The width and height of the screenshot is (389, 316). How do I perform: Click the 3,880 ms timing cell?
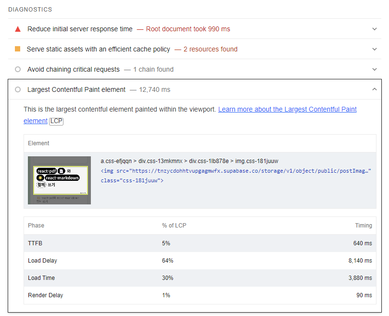tap(360, 278)
